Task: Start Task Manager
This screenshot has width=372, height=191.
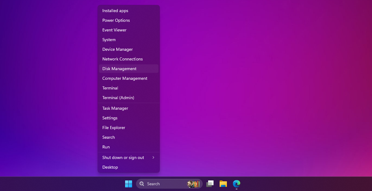Action: [129, 108]
